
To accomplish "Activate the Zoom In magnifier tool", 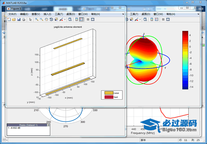I will point(37,19).
